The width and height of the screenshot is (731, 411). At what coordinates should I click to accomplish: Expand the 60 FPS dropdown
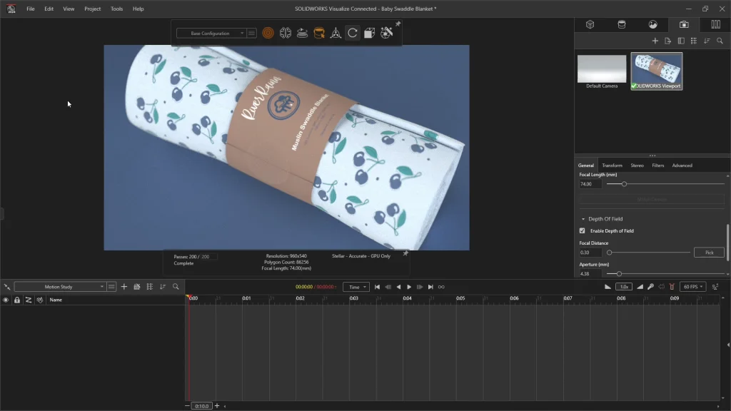tap(692, 287)
